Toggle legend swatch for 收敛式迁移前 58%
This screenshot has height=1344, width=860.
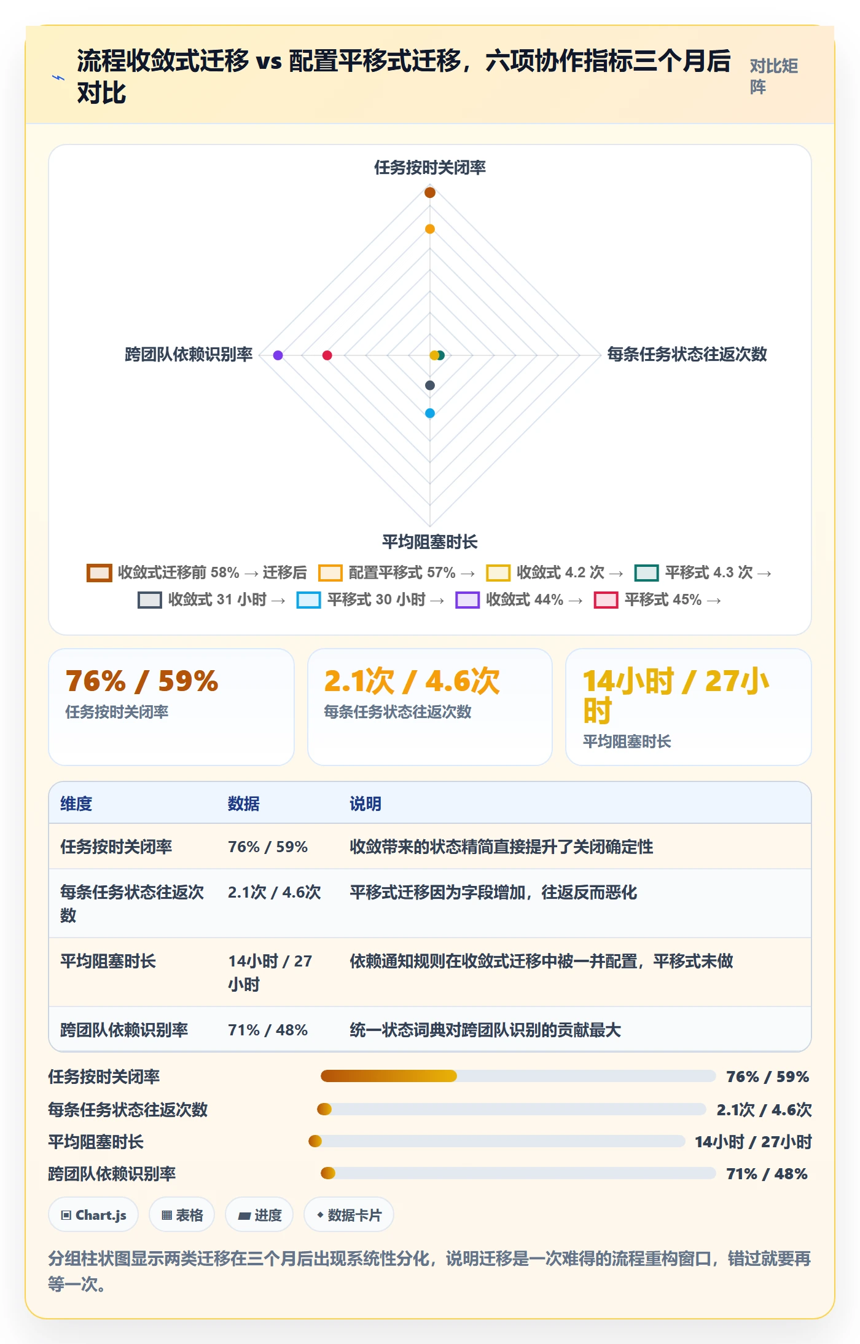point(100,572)
